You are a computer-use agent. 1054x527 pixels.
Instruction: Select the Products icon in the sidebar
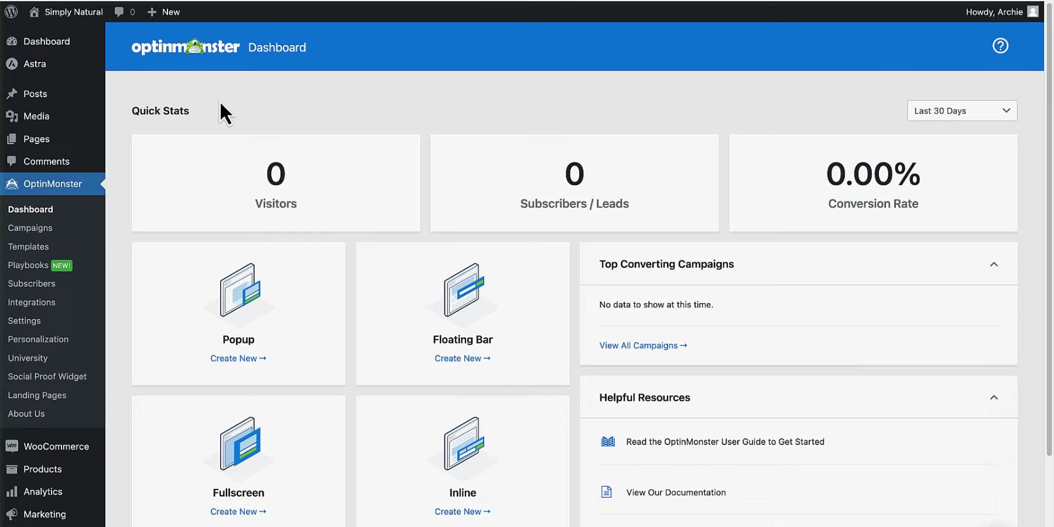12,469
